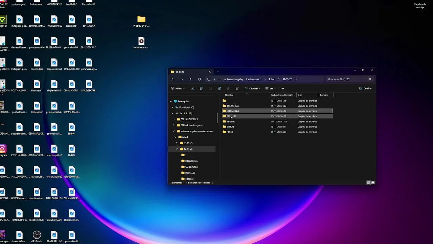
Task: Select DETALLES in navigation tree
Action: pos(190,173)
